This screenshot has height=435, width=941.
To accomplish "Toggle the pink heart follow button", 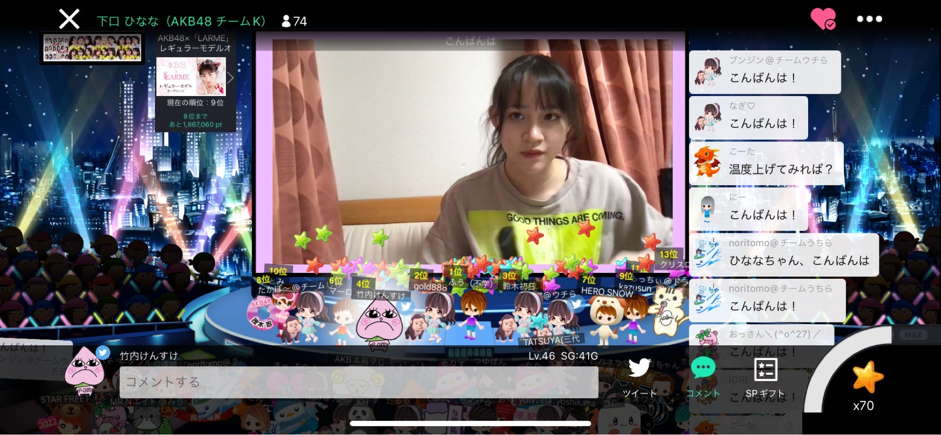I will (x=823, y=19).
